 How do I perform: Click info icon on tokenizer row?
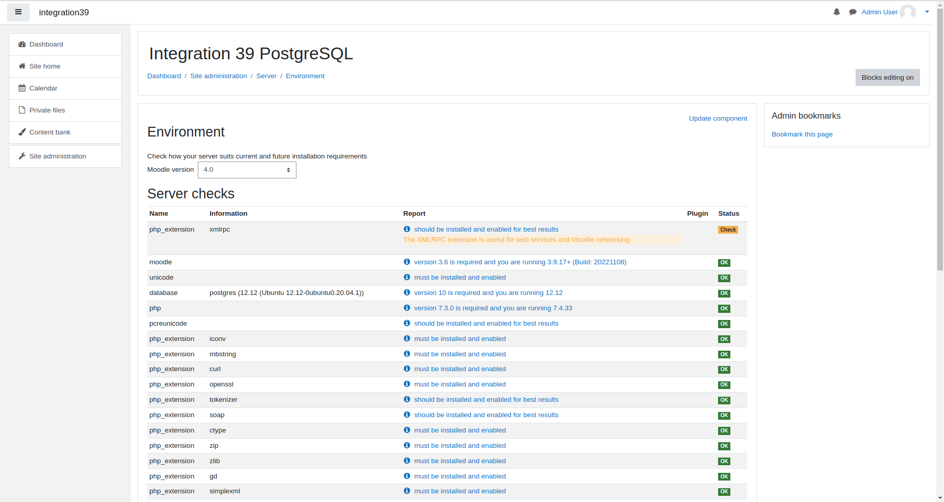point(407,399)
